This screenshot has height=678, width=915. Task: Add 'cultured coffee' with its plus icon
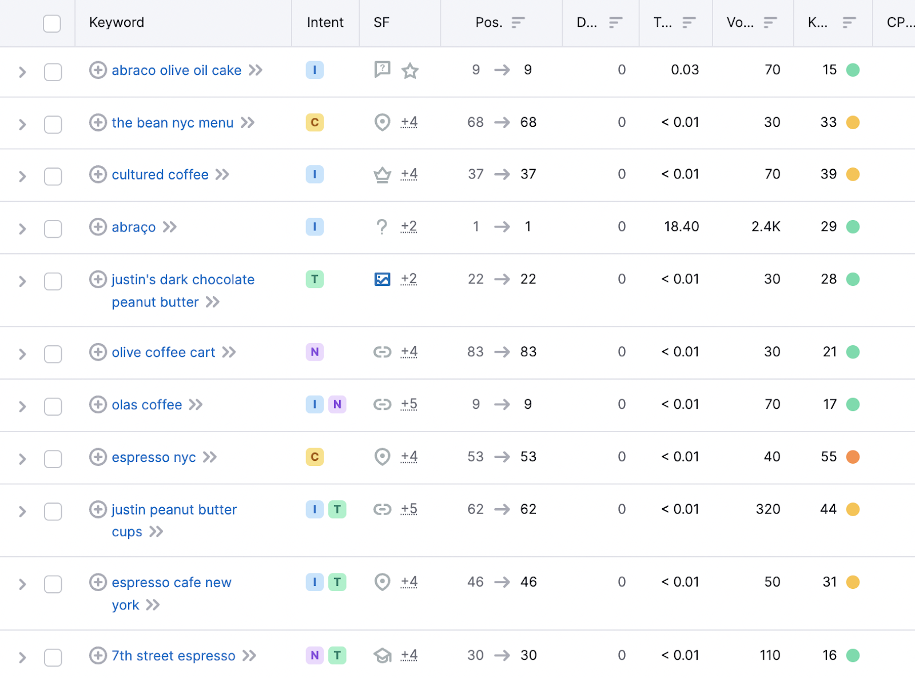pos(98,174)
